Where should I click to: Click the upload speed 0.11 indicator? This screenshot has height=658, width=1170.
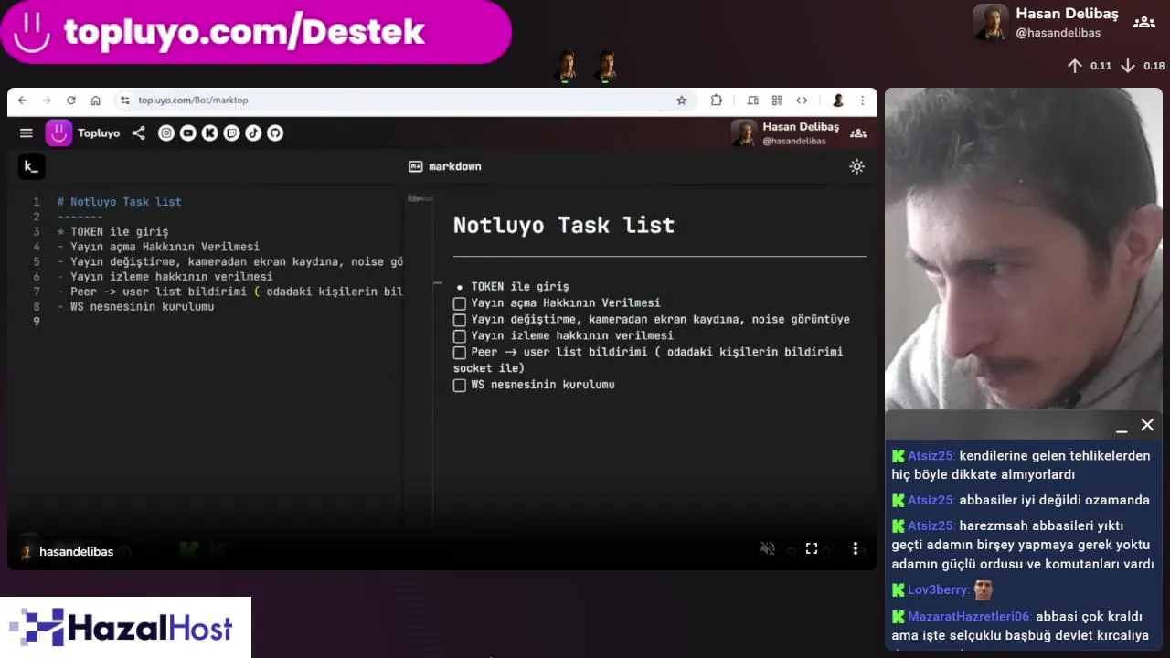(1089, 66)
